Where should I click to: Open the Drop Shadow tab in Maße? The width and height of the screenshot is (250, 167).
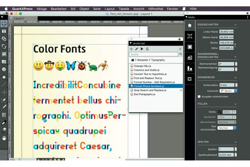click(x=190, y=79)
